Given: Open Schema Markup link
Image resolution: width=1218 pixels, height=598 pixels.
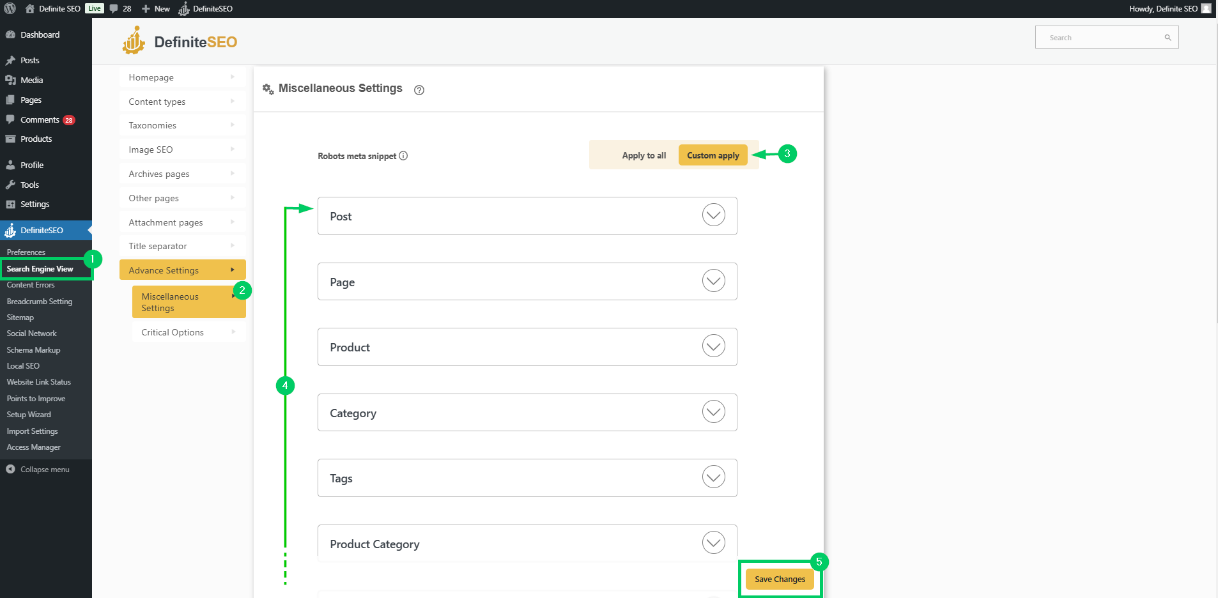Looking at the screenshot, I should point(34,350).
